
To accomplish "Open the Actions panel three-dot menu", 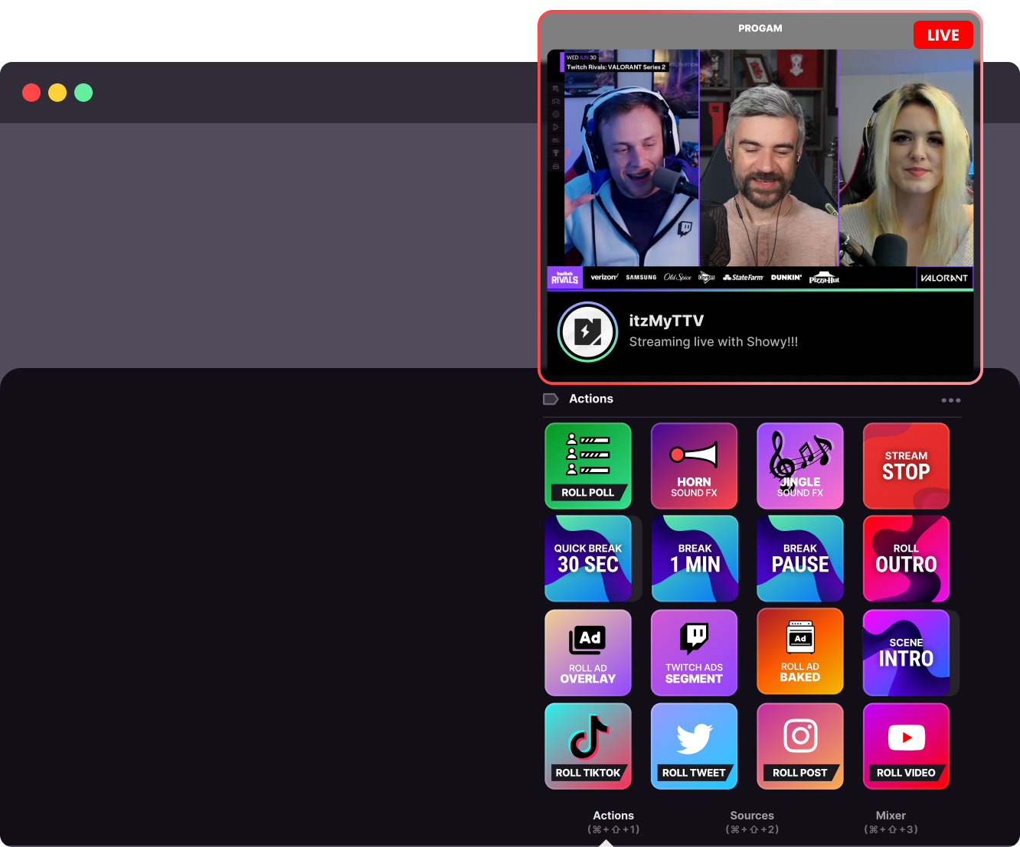I will coord(950,400).
